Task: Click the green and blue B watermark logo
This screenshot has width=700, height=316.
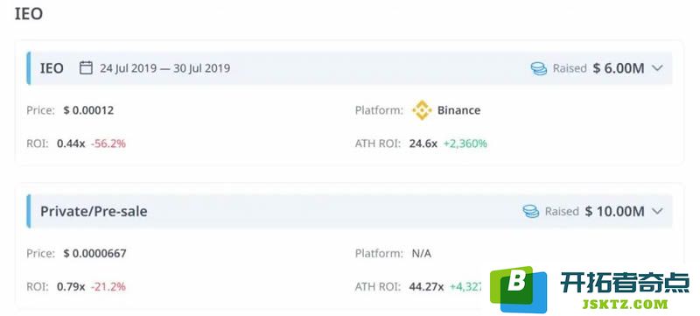Action: pos(518,289)
